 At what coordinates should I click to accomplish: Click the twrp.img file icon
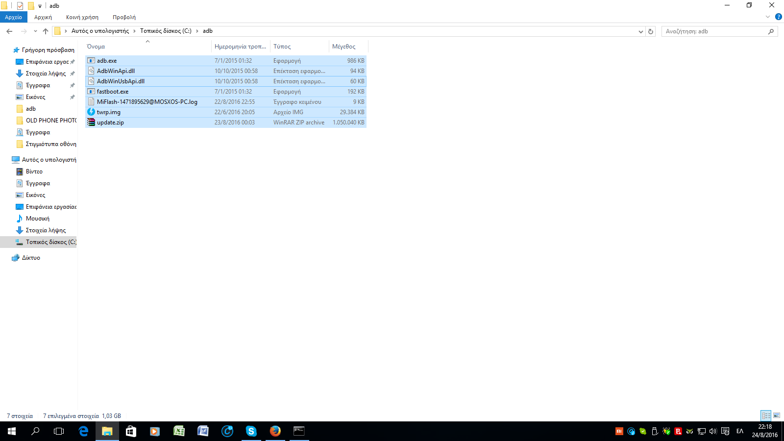[x=91, y=112]
